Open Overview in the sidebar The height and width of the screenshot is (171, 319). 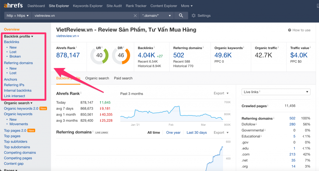pos(12,29)
